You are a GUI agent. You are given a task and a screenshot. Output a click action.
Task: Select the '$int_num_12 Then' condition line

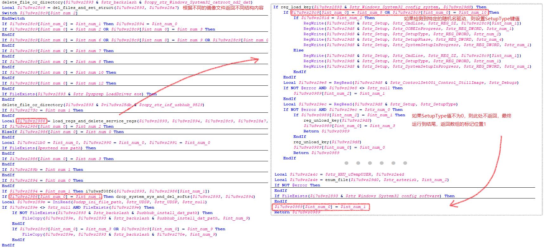tap(59, 83)
